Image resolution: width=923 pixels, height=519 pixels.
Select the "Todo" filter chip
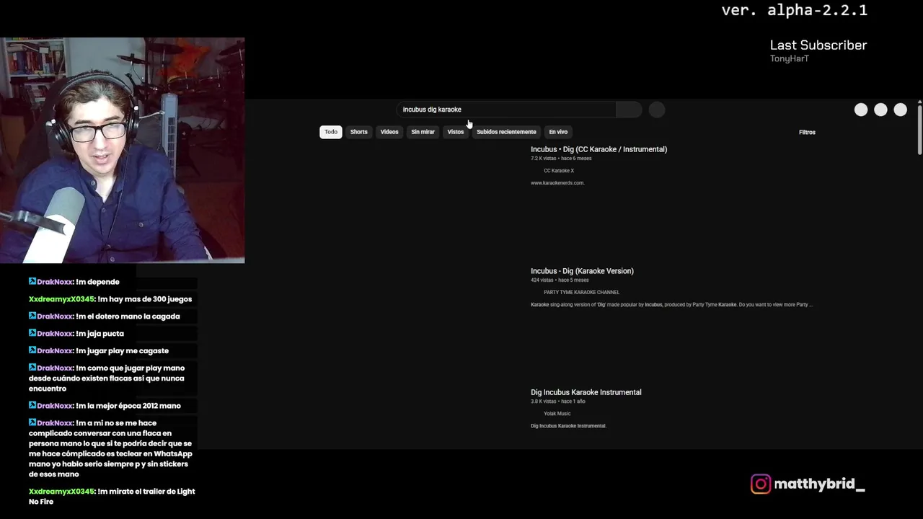pyautogui.click(x=331, y=132)
